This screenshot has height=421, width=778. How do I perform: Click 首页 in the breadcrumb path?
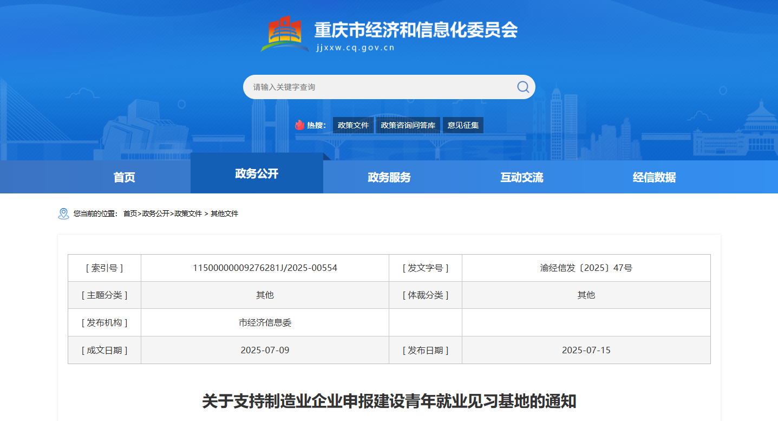point(130,214)
